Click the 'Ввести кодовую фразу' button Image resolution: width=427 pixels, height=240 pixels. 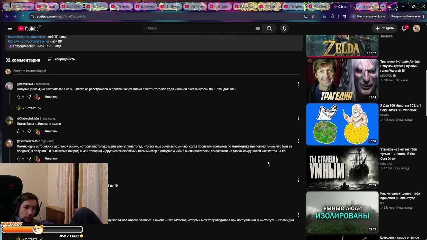(x=368, y=16)
